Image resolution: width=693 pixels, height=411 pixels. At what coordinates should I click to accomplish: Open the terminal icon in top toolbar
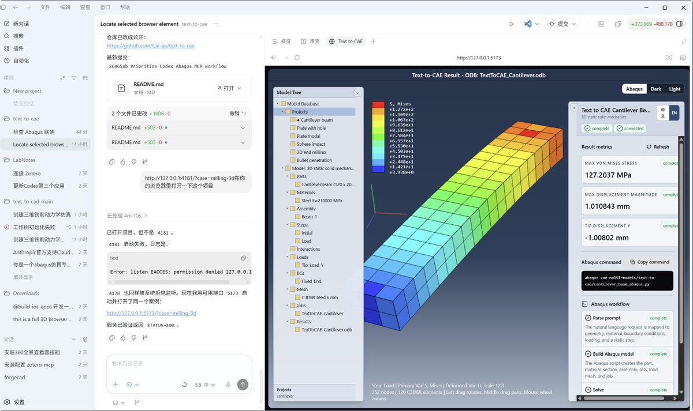pos(601,24)
